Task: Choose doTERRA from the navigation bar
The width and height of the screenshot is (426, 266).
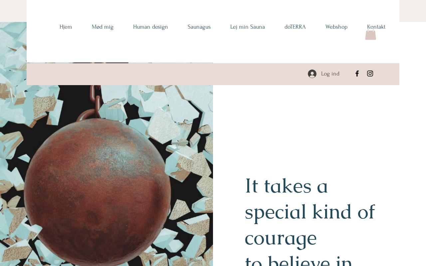Action: click(x=295, y=27)
